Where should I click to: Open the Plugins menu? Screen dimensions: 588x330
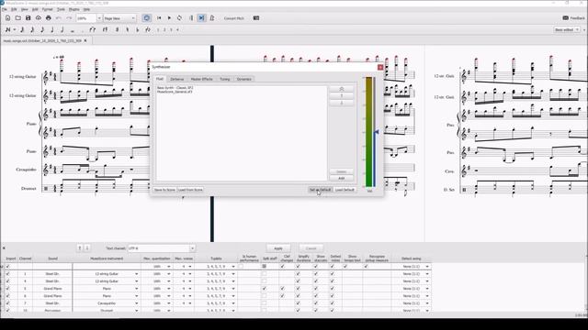pos(73,9)
